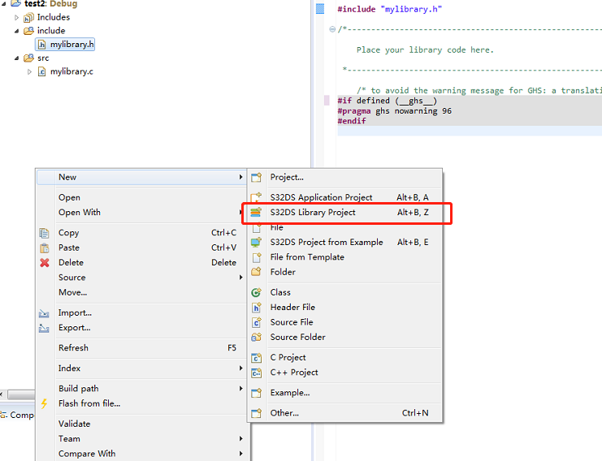
Task: Collapse the test2 project tree node
Action: [3, 4]
